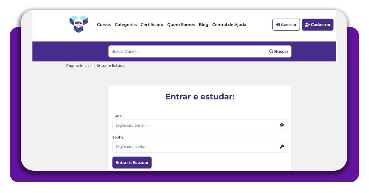The width and height of the screenshot is (369, 193).
Task: Click the key icon in password field
Action: tap(282, 147)
